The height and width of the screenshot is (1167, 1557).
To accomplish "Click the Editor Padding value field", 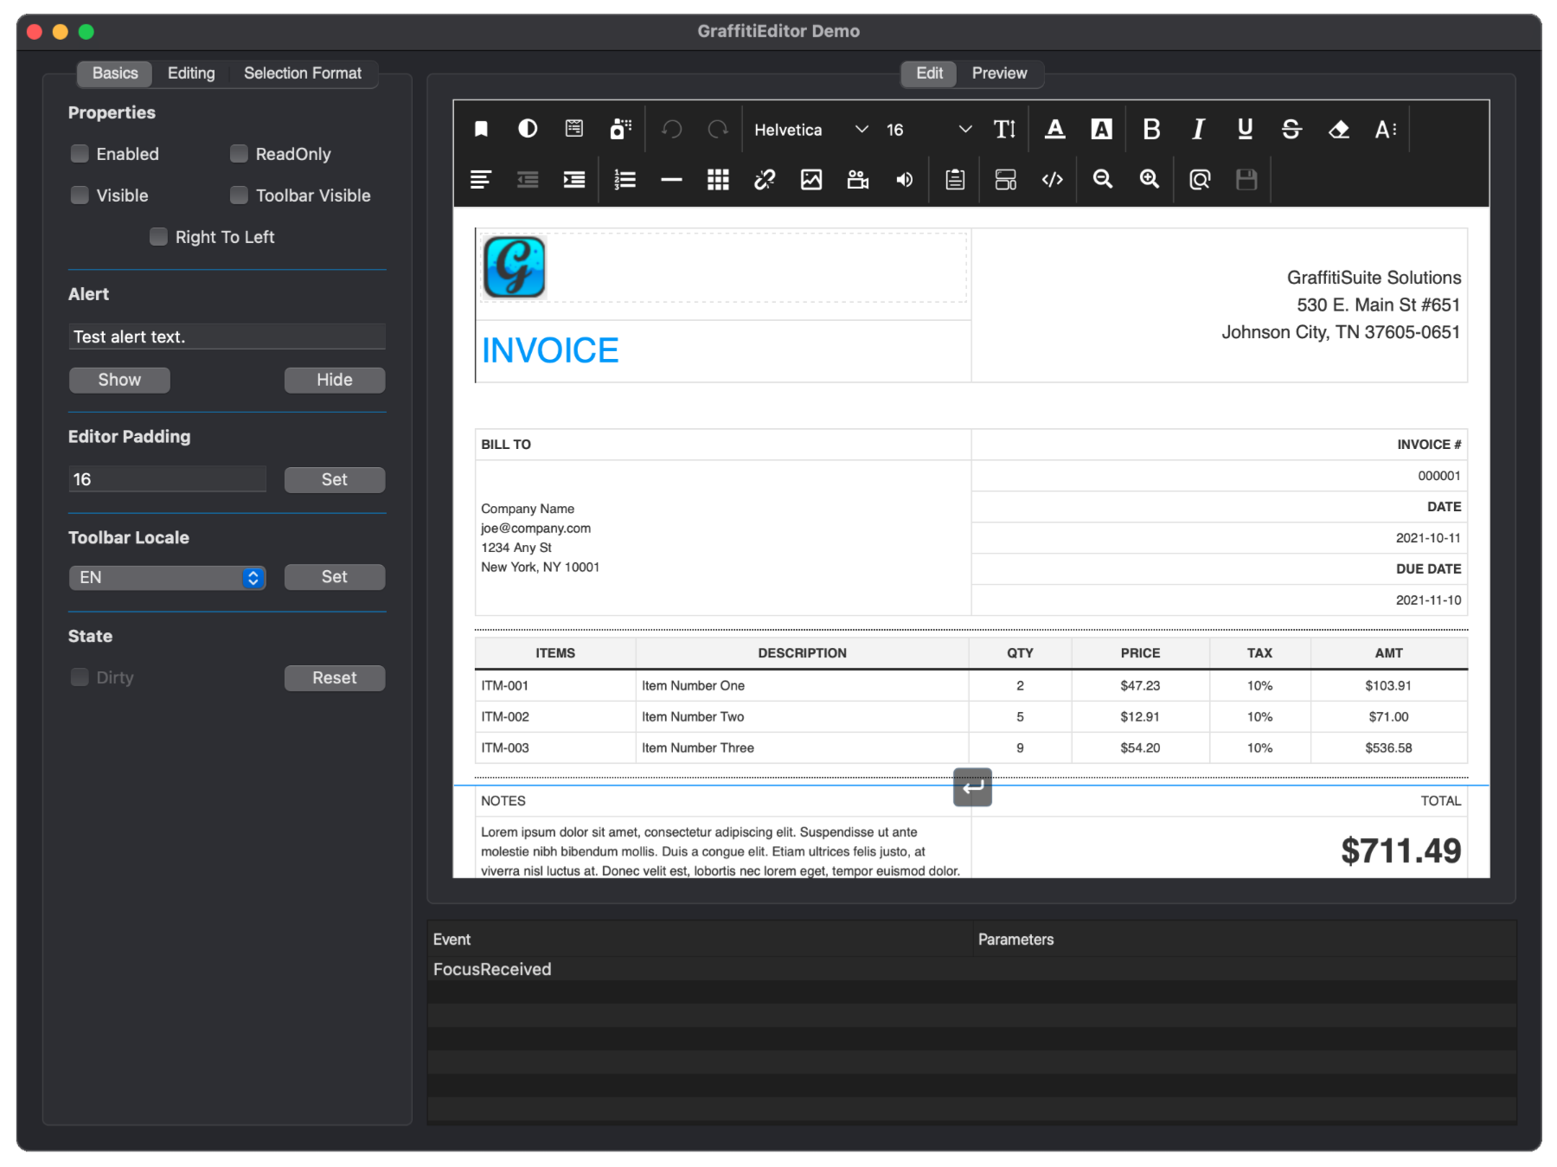I will point(167,479).
